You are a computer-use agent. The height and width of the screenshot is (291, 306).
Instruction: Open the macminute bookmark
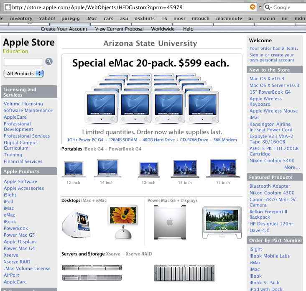229,18
